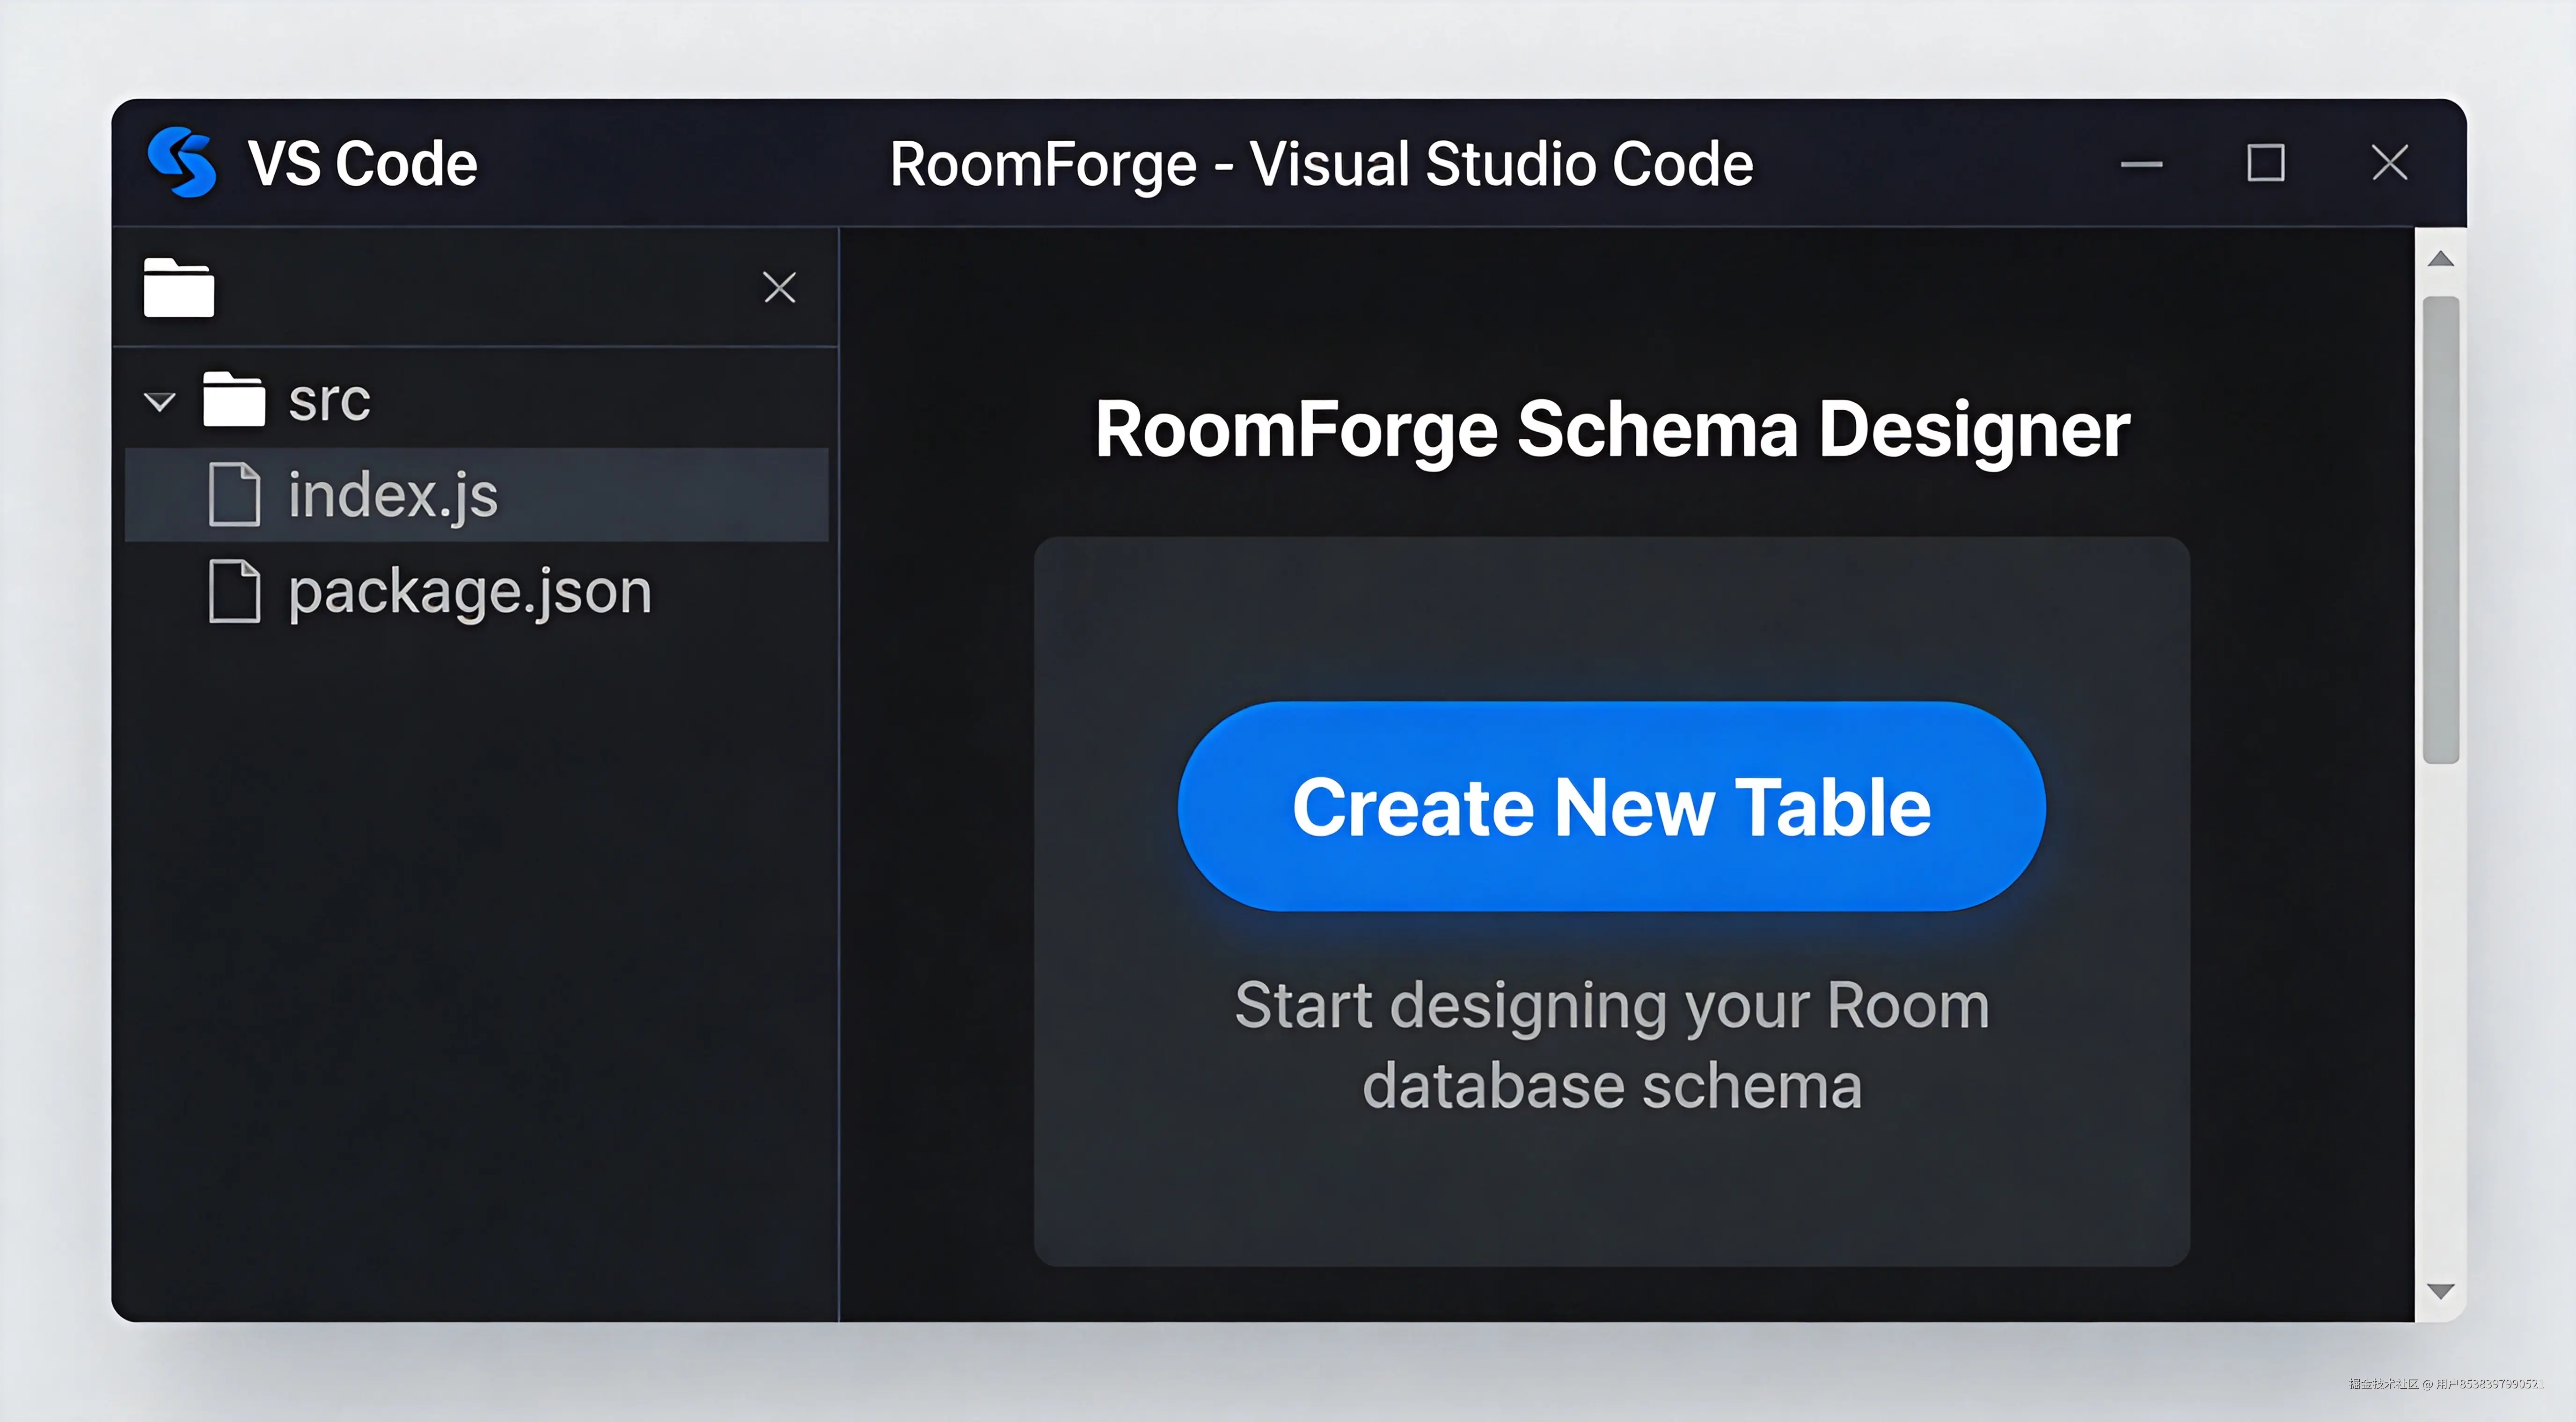
Task: Click the blue VS Code logo icon
Action: 181,163
